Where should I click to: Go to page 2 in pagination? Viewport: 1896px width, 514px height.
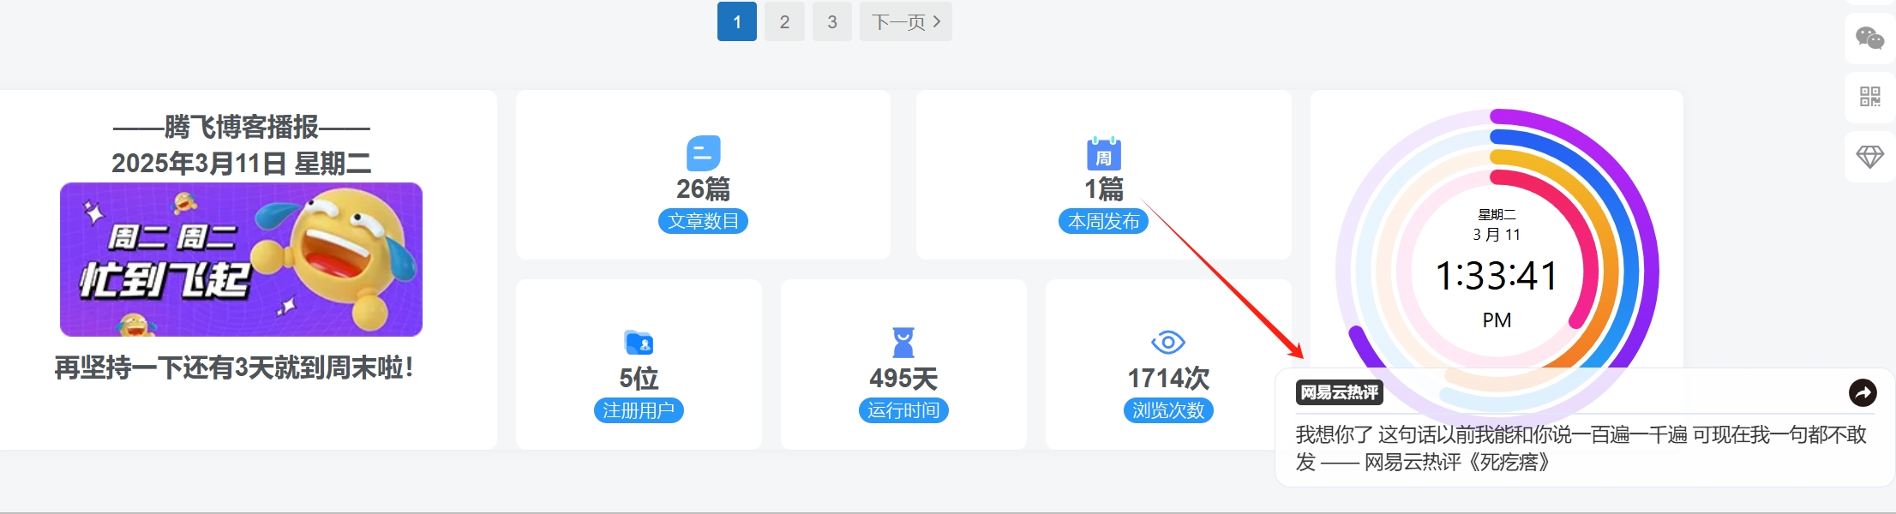(784, 21)
